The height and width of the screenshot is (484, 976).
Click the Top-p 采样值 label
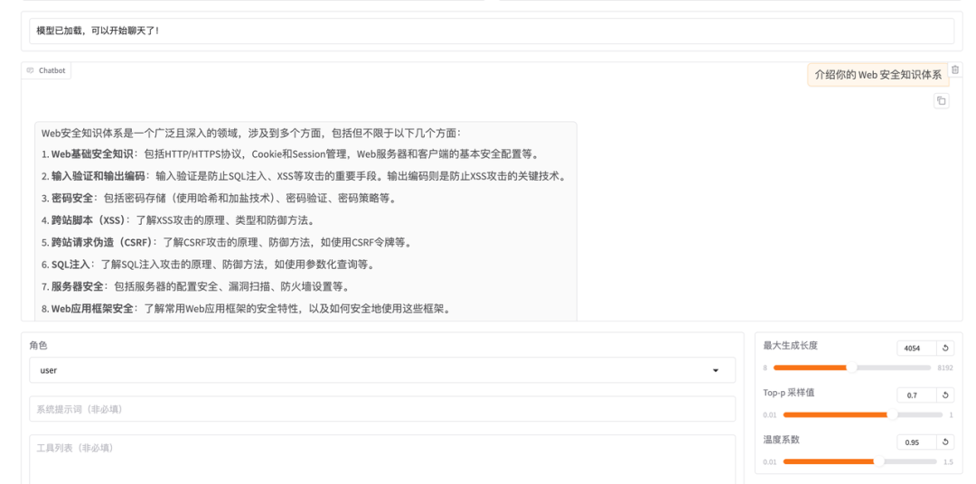[789, 392]
